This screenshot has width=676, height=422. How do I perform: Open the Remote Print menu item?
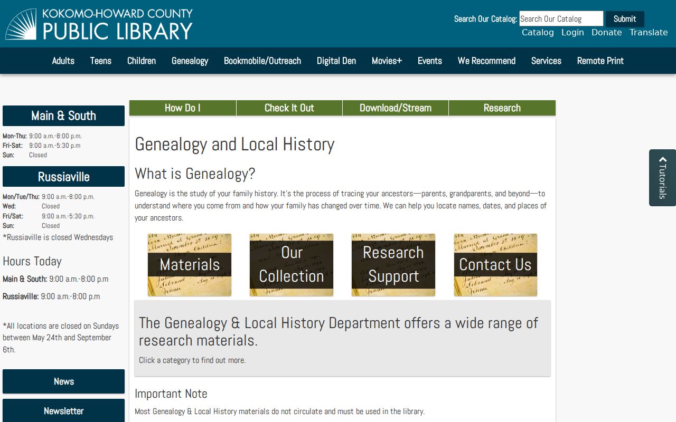pyautogui.click(x=600, y=61)
